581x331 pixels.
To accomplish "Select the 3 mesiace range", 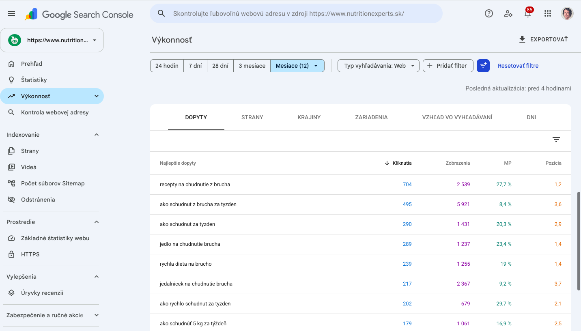I will point(252,66).
